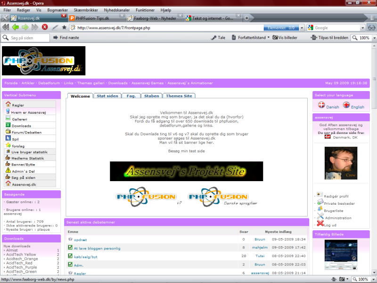This screenshot has width=377, height=283.
Task: Switch to Tekst og internet Google tab
Action: 213,18
